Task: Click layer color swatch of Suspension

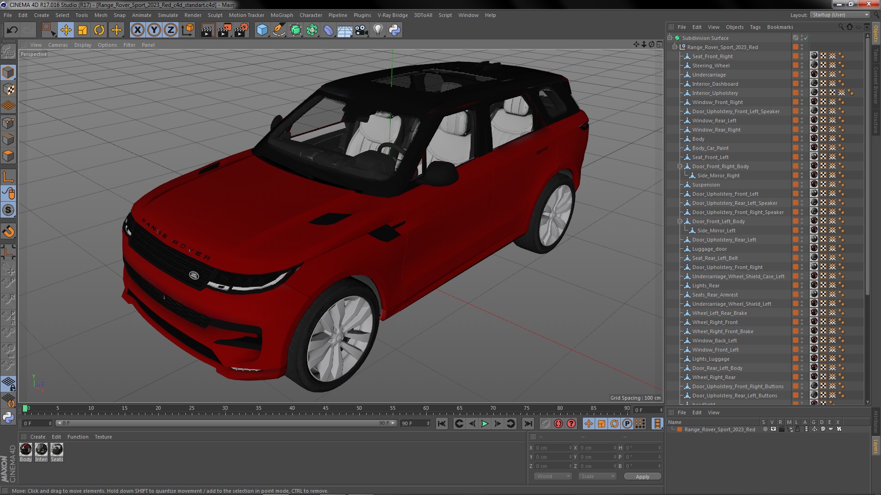Action: click(x=796, y=185)
